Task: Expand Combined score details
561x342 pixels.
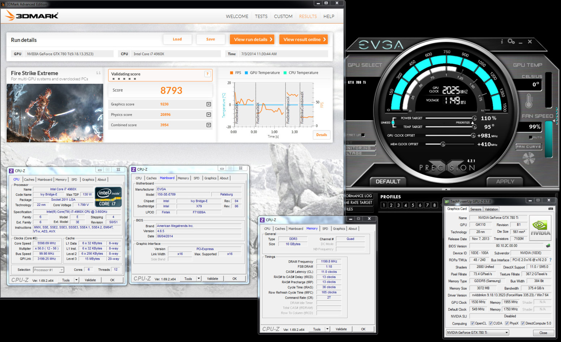Action: 209,125
